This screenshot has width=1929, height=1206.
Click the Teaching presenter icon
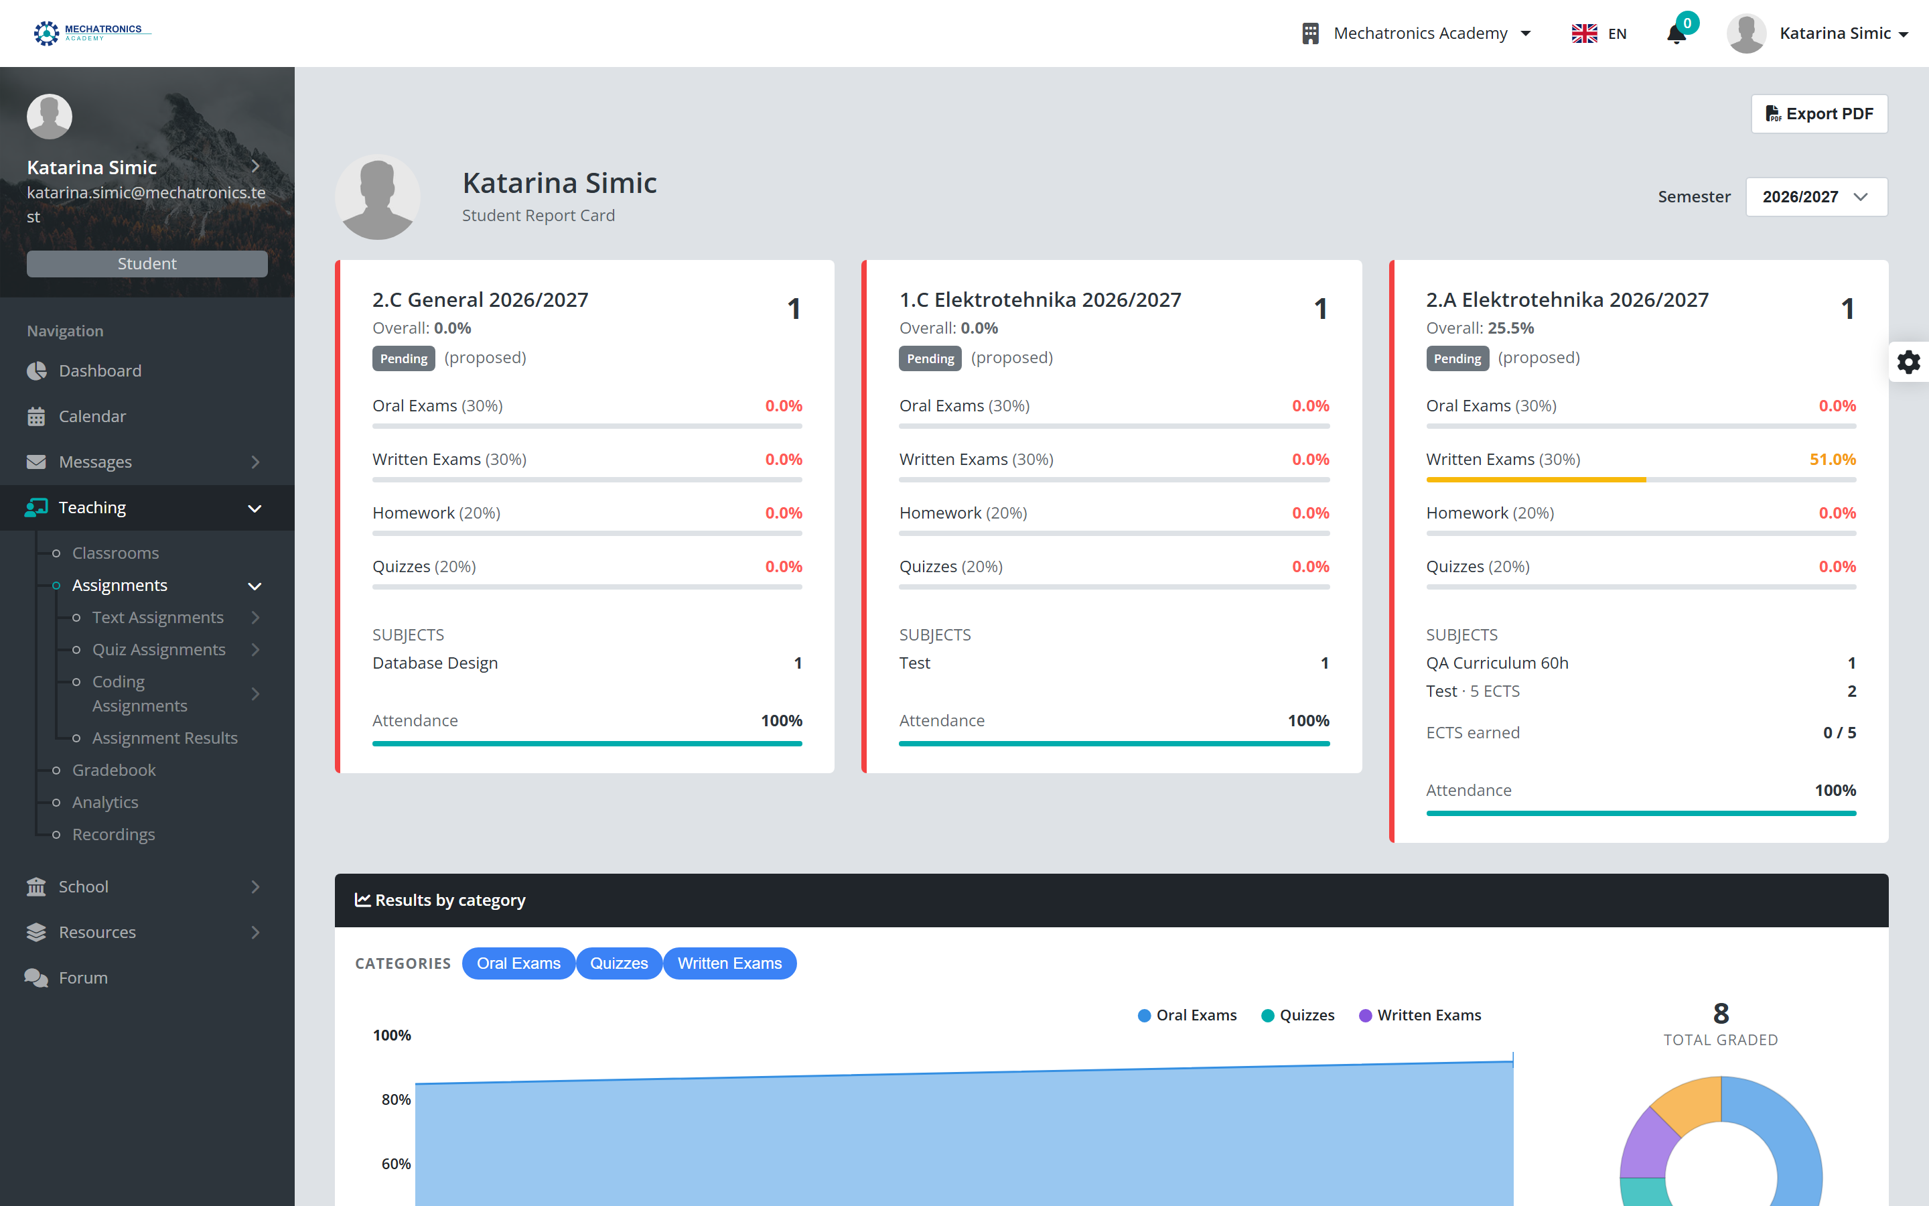[37, 507]
